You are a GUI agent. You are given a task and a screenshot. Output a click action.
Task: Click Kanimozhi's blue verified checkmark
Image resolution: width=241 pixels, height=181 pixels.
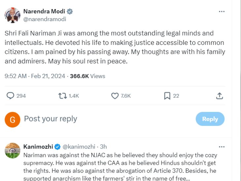point(57,147)
